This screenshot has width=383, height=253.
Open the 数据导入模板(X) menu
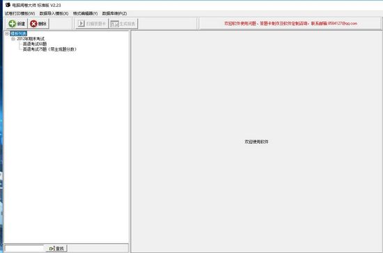pyautogui.click(x=54, y=13)
